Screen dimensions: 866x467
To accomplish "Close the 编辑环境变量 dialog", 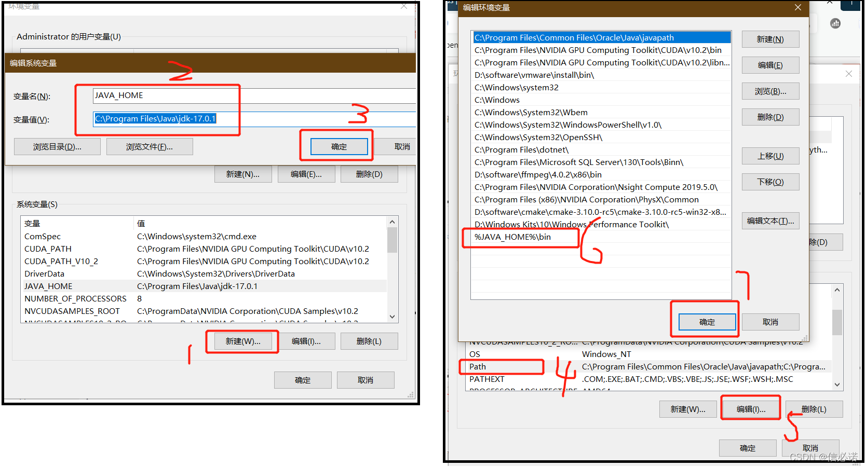I will click(x=798, y=7).
